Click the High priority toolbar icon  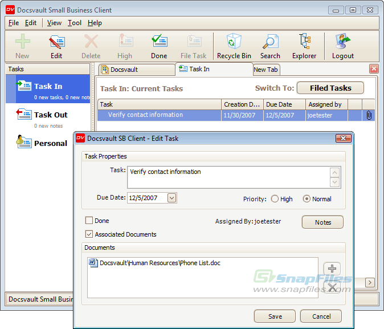[125, 46]
